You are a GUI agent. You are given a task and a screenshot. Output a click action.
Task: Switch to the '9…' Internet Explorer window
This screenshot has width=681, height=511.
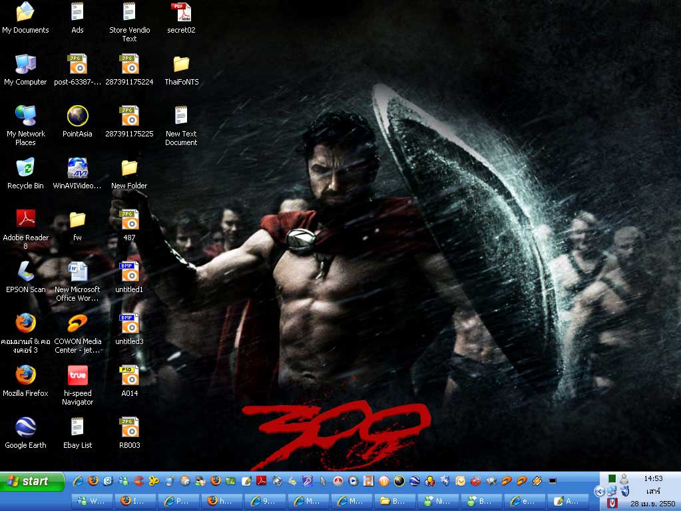tap(266, 502)
